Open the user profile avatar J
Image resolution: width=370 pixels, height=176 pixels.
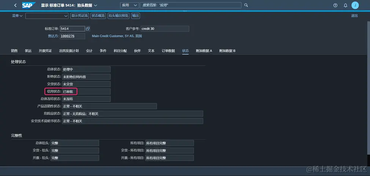tap(355, 5)
